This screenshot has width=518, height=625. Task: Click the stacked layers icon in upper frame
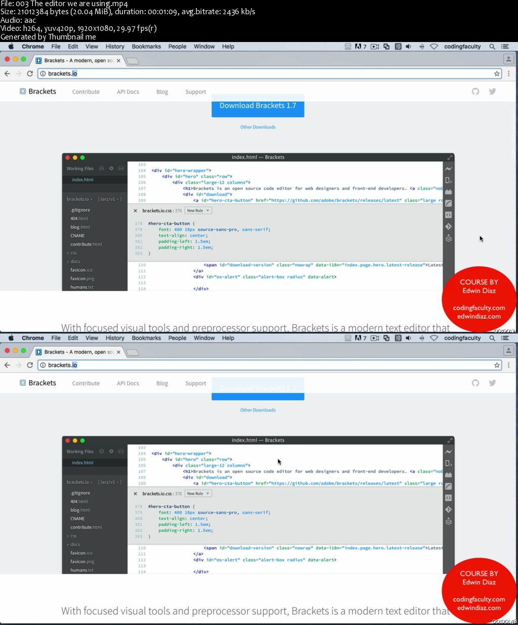pyautogui.click(x=448, y=238)
